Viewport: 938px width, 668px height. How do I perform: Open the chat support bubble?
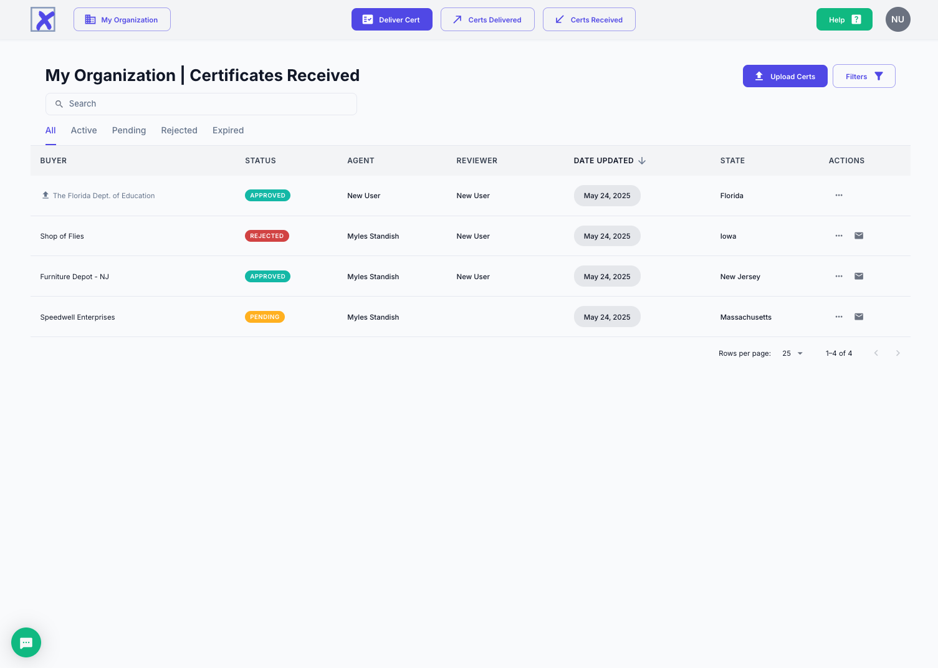(26, 642)
